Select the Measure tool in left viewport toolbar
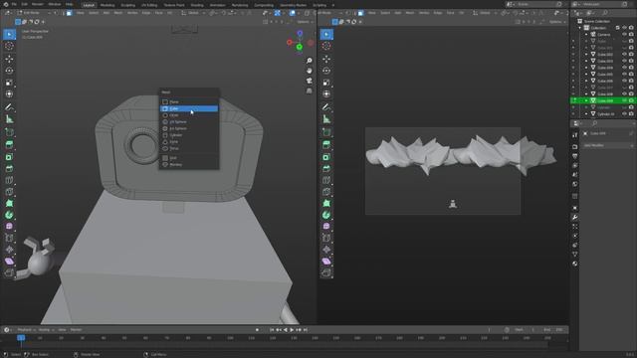 (x=9, y=119)
